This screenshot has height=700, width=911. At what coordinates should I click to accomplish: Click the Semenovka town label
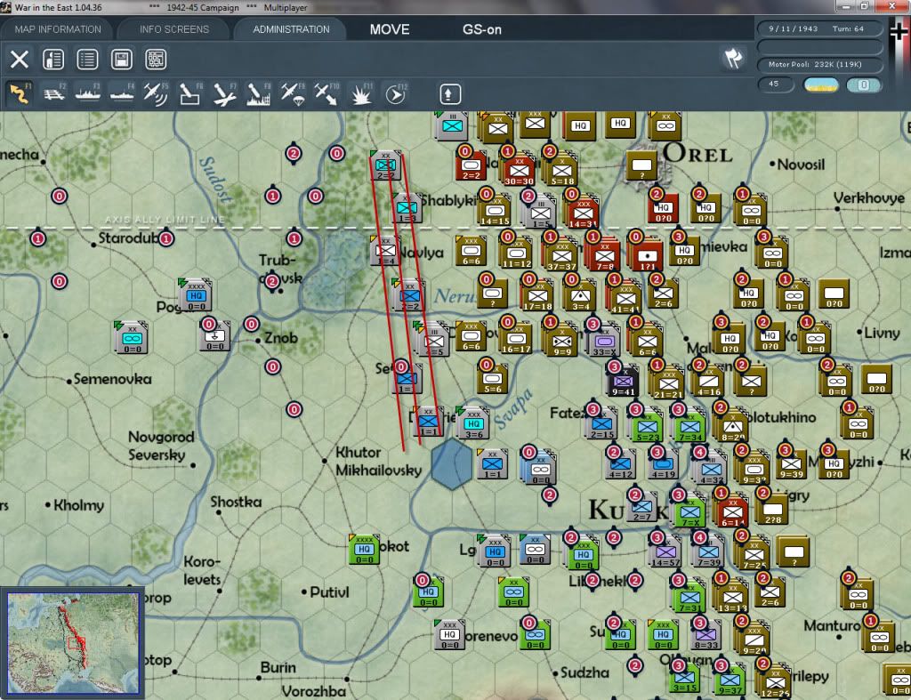click(x=112, y=379)
